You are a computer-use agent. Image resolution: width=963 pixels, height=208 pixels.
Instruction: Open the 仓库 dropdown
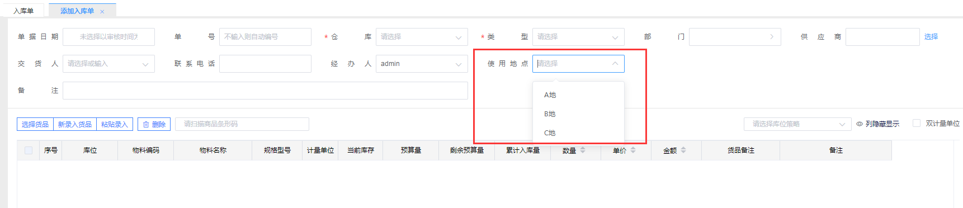click(x=422, y=37)
